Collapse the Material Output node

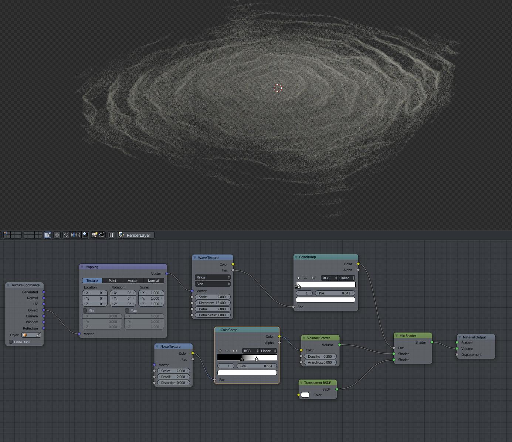(x=460, y=337)
